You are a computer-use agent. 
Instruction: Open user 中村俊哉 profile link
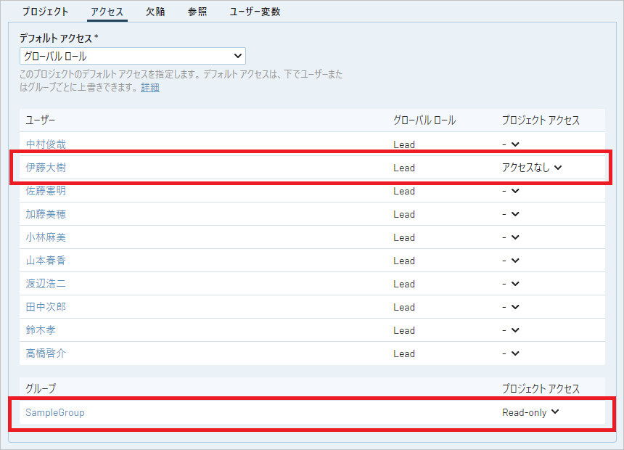[46, 144]
